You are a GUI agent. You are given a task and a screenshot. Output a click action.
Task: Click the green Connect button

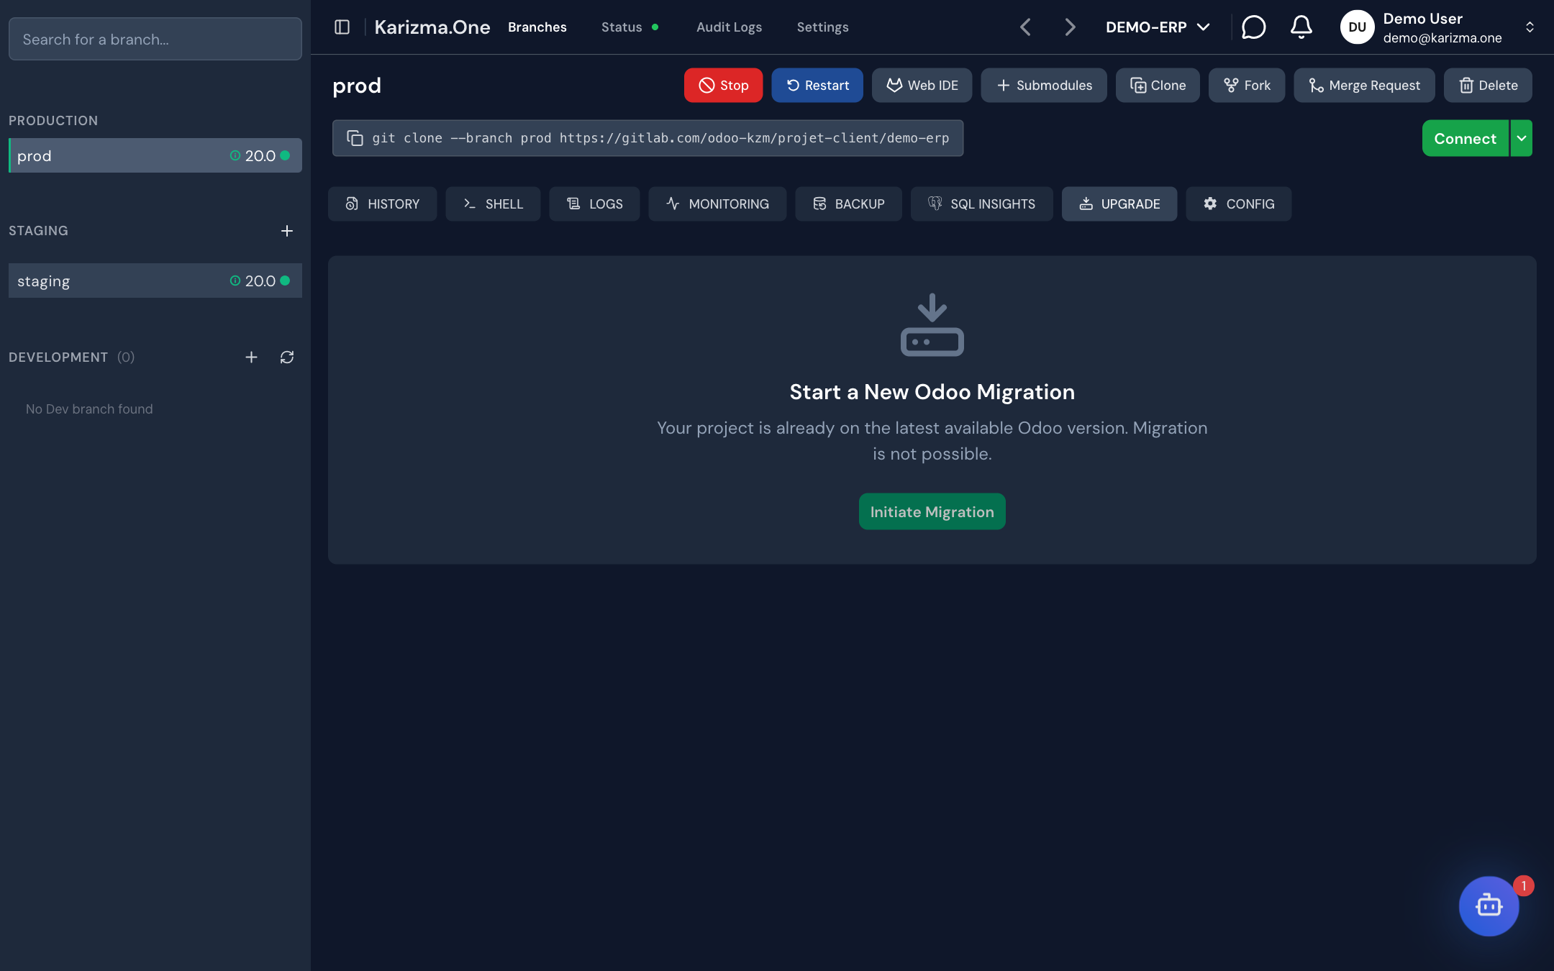click(x=1465, y=138)
